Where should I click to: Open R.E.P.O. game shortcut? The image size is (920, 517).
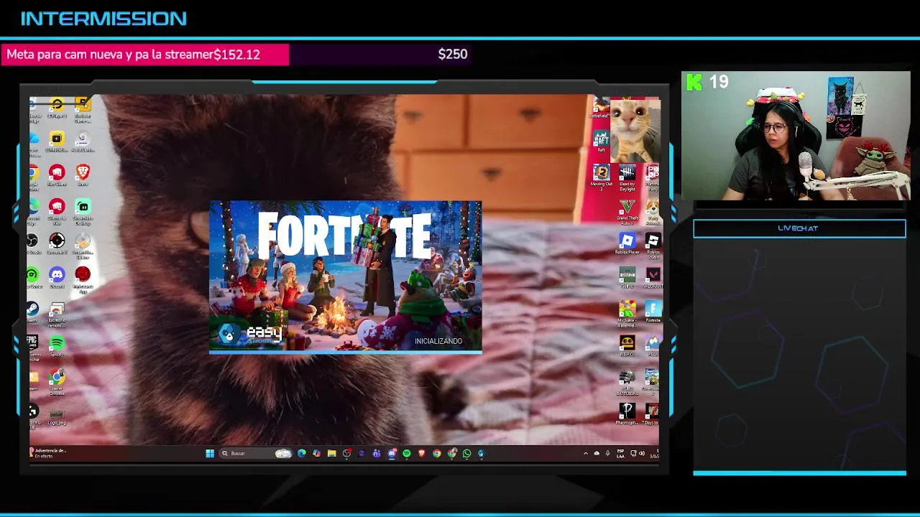click(627, 346)
